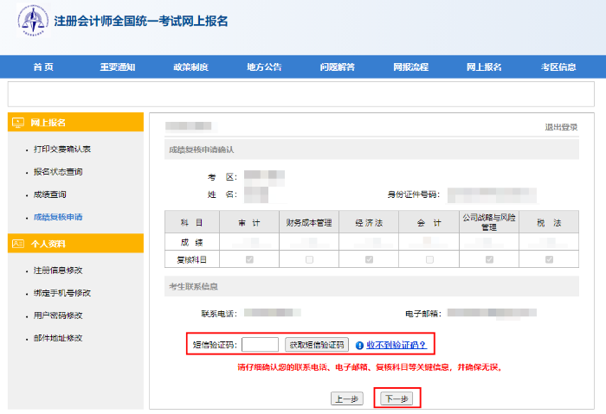606x414 pixels.
Task: Click the info icon beside 收不到验证码
Action: (359, 345)
